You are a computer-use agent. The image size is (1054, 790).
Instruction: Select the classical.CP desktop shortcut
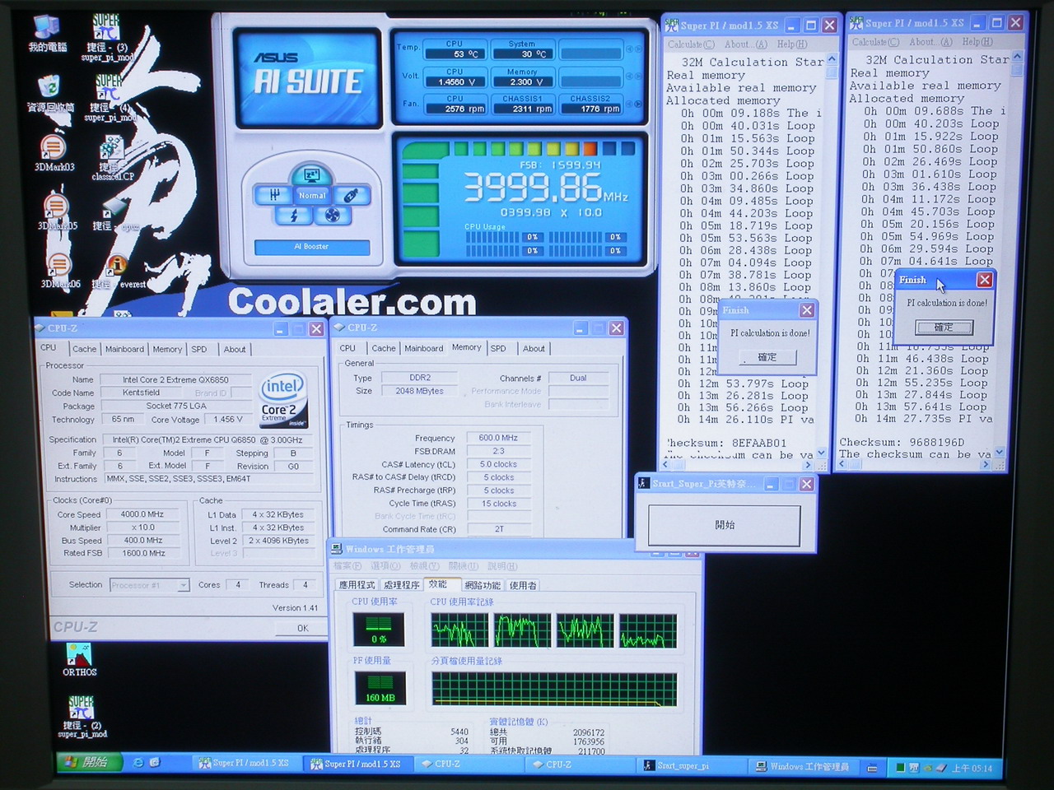pyautogui.click(x=112, y=158)
